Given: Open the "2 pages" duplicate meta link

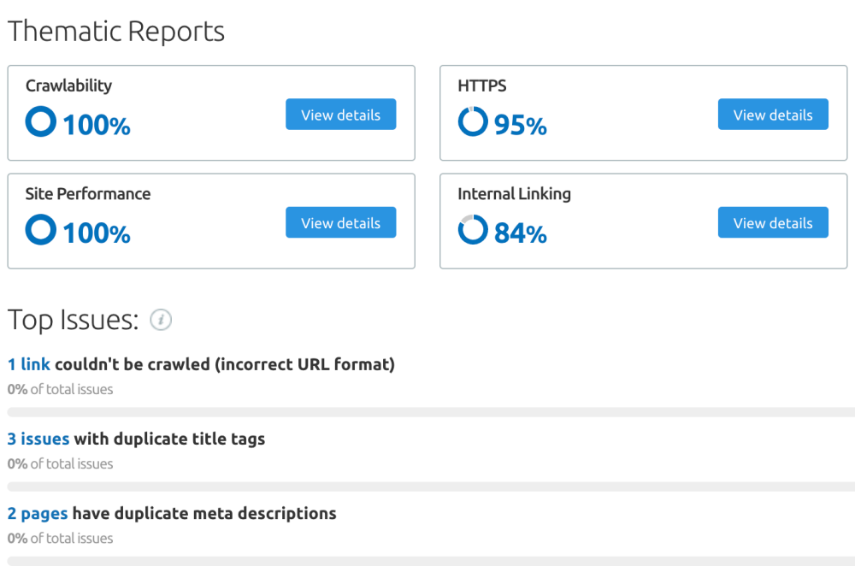Looking at the screenshot, I should [38, 513].
